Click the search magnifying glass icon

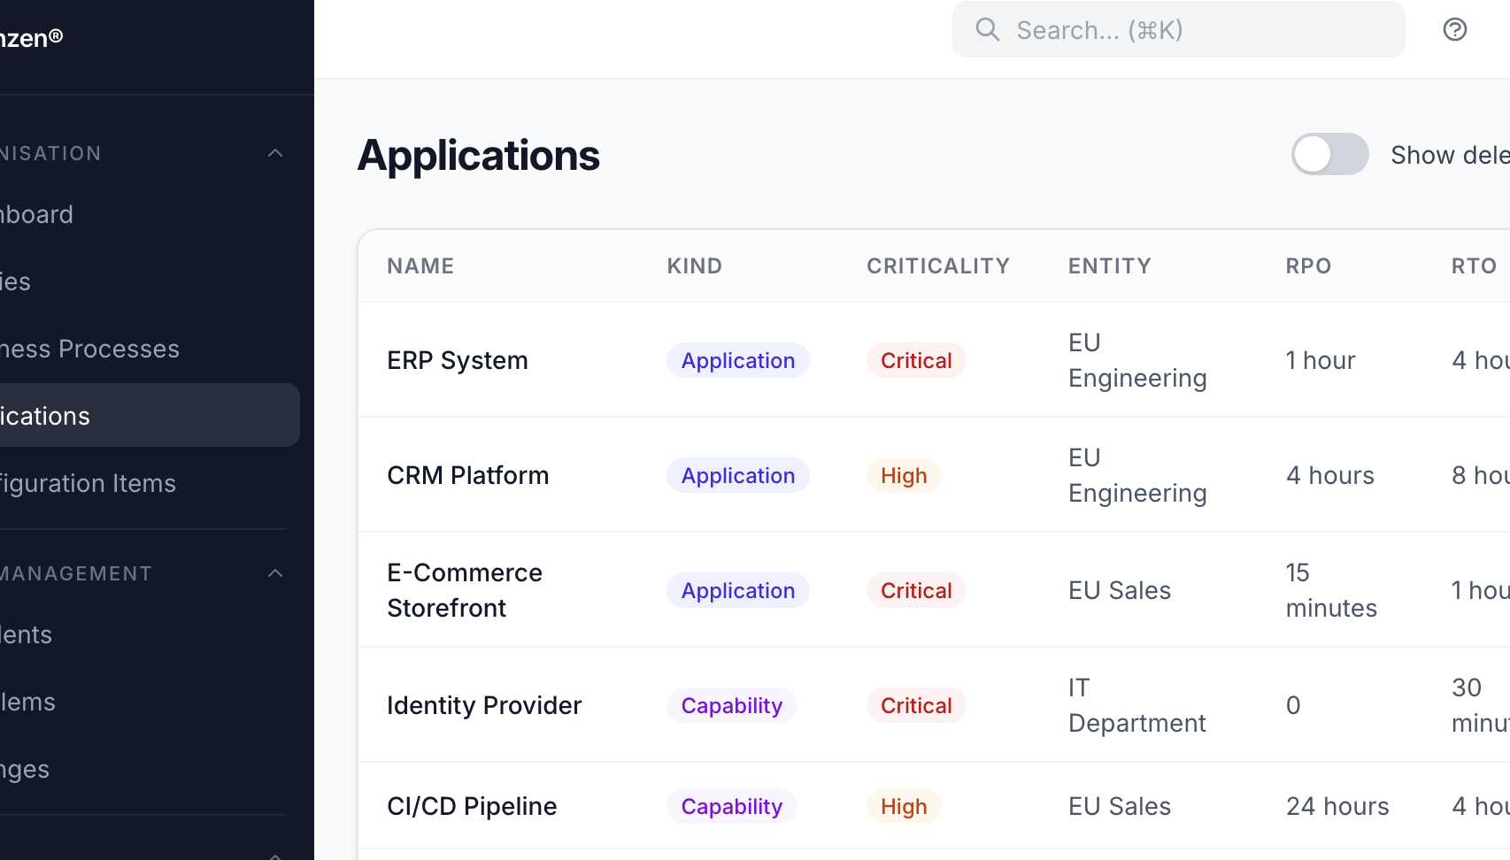tap(987, 29)
